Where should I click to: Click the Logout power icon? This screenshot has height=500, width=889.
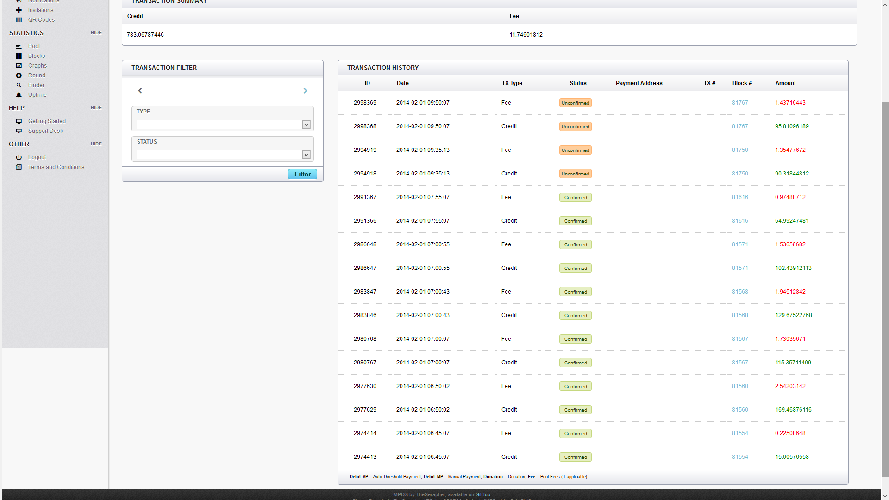point(19,157)
